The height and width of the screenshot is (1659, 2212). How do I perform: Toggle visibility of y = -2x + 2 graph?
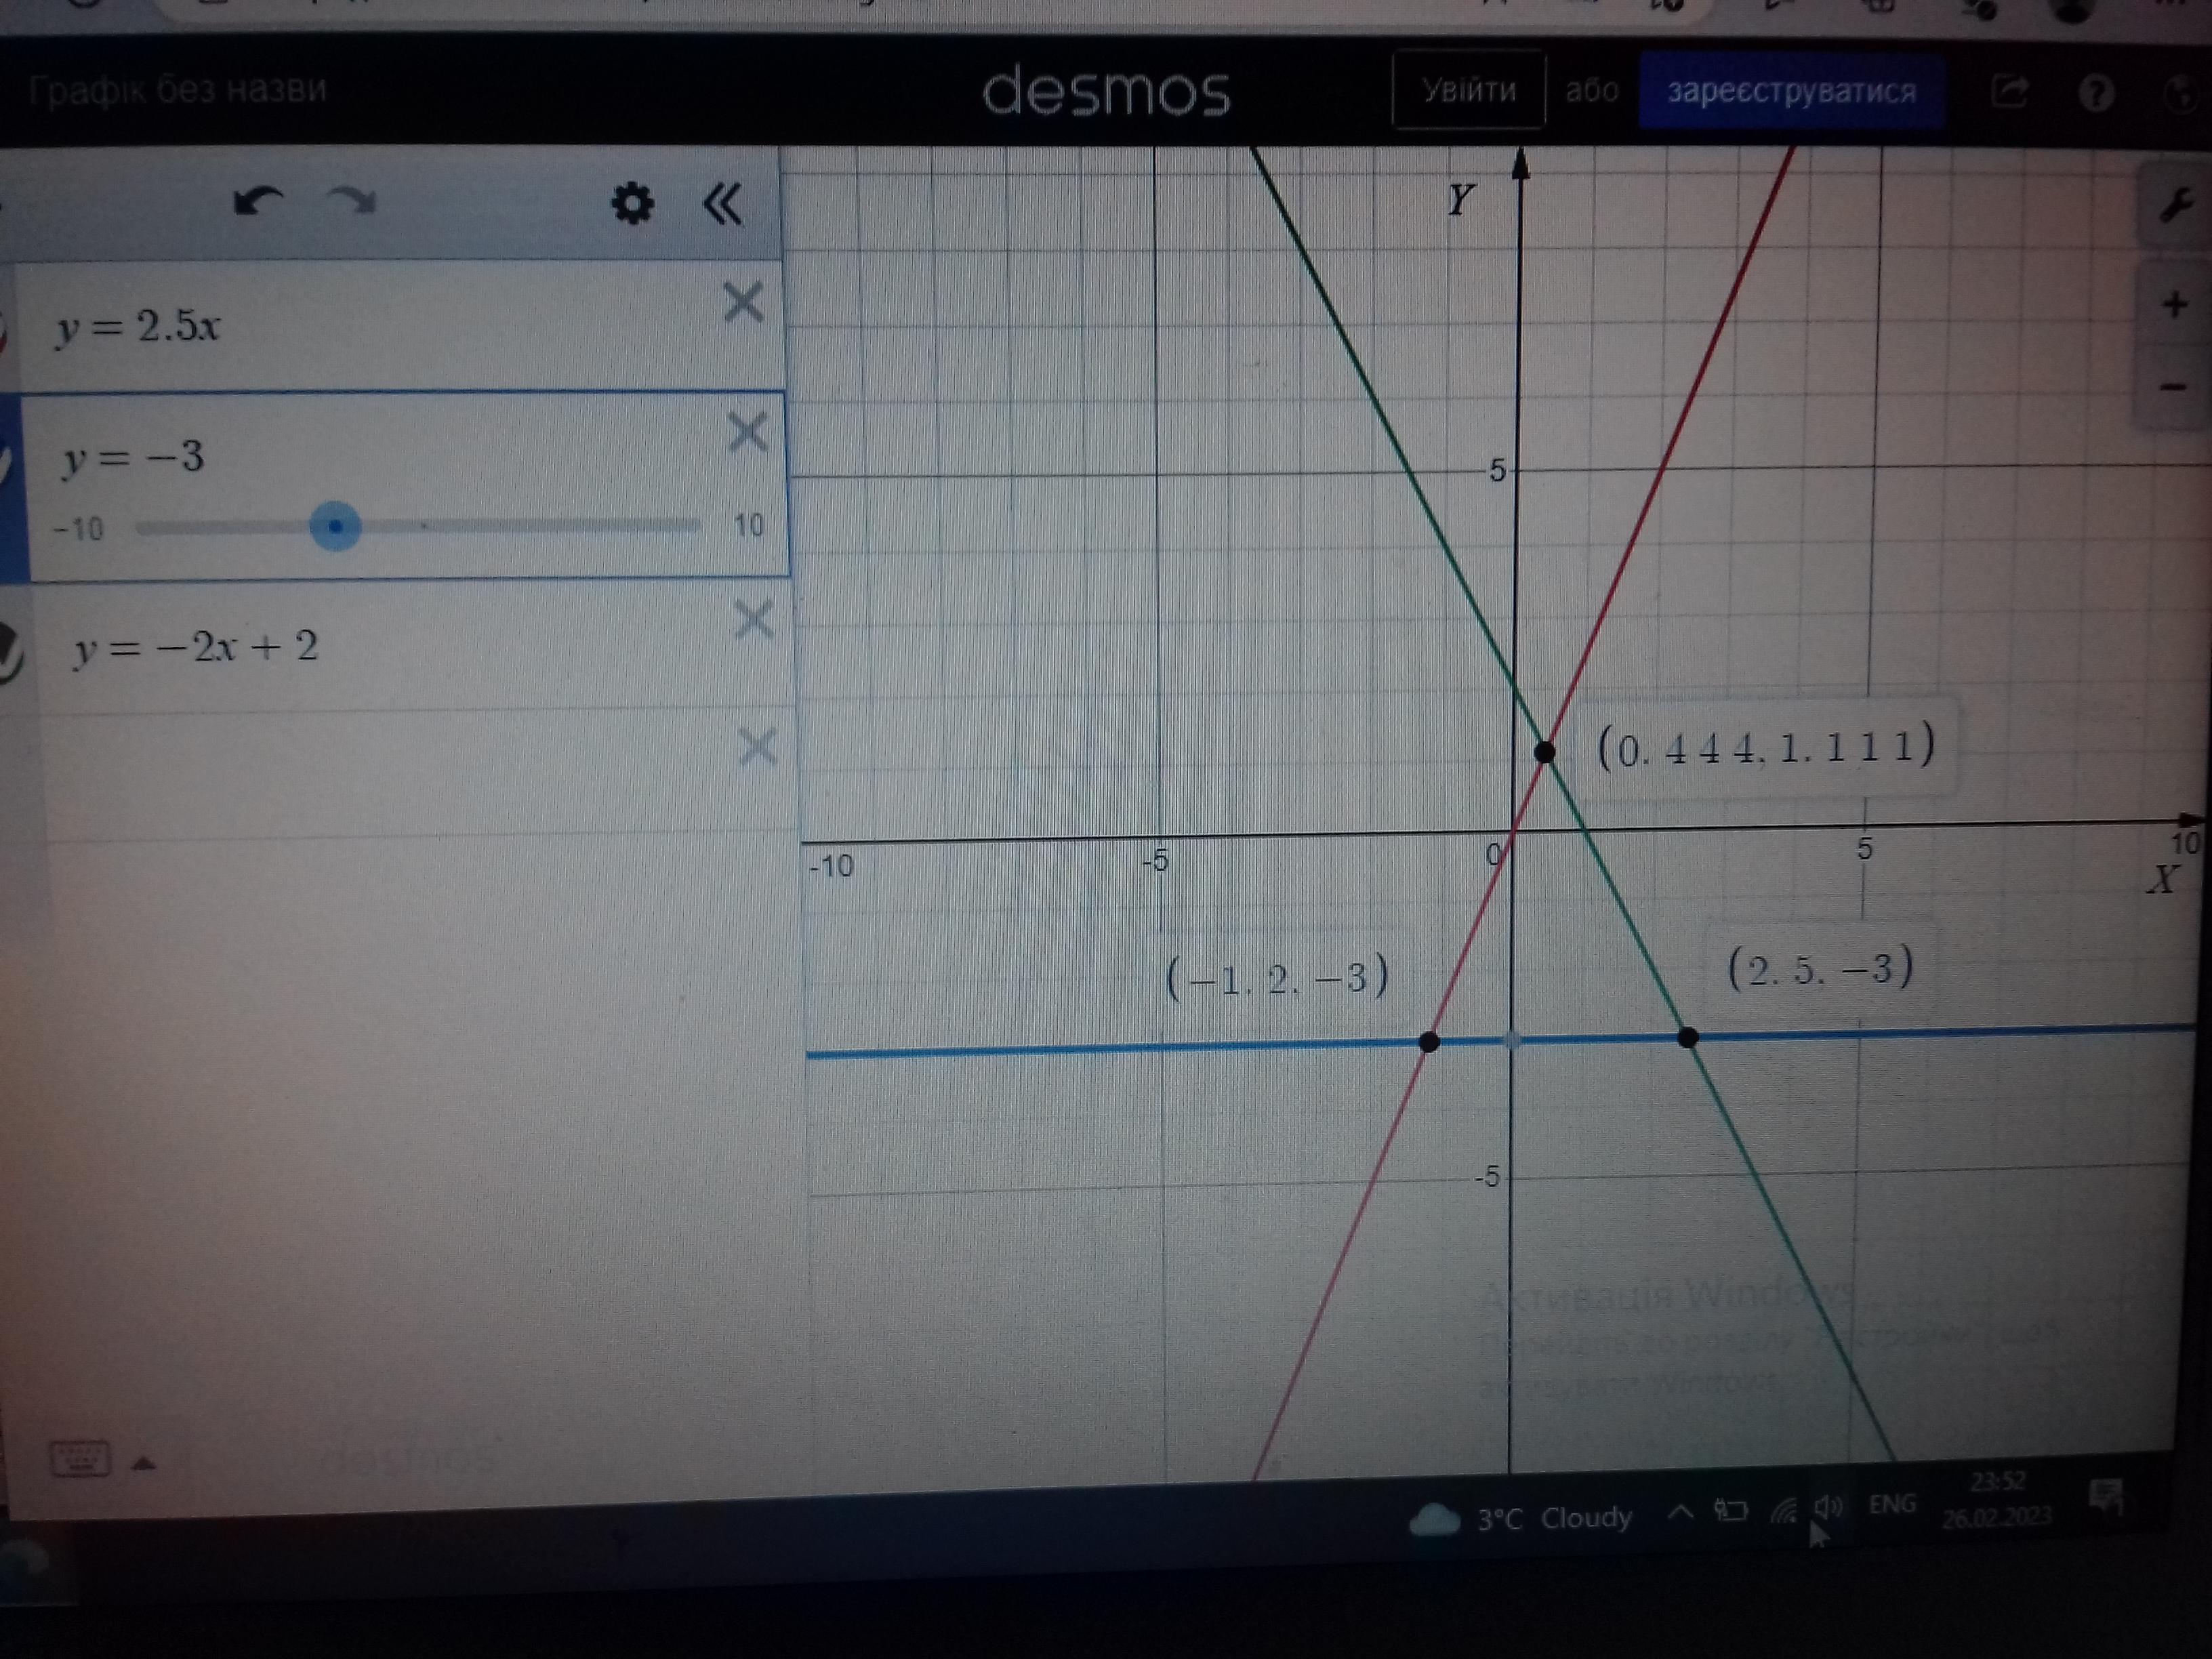click(10, 652)
